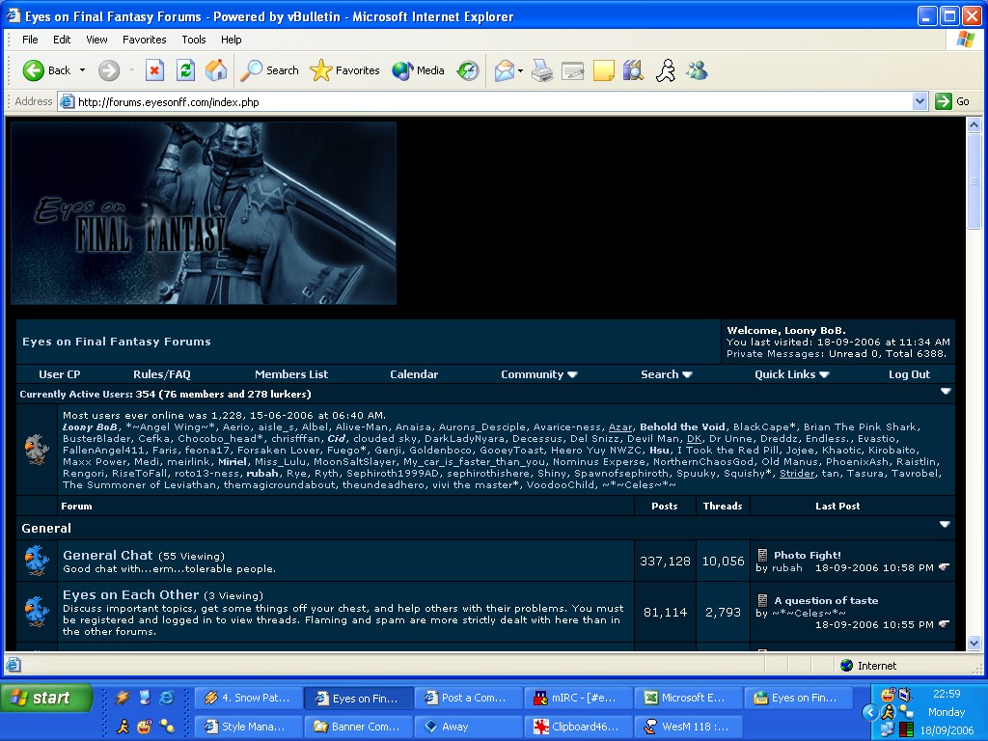Open the Windows Start menu
This screenshot has height=741, width=988.
tap(44, 699)
